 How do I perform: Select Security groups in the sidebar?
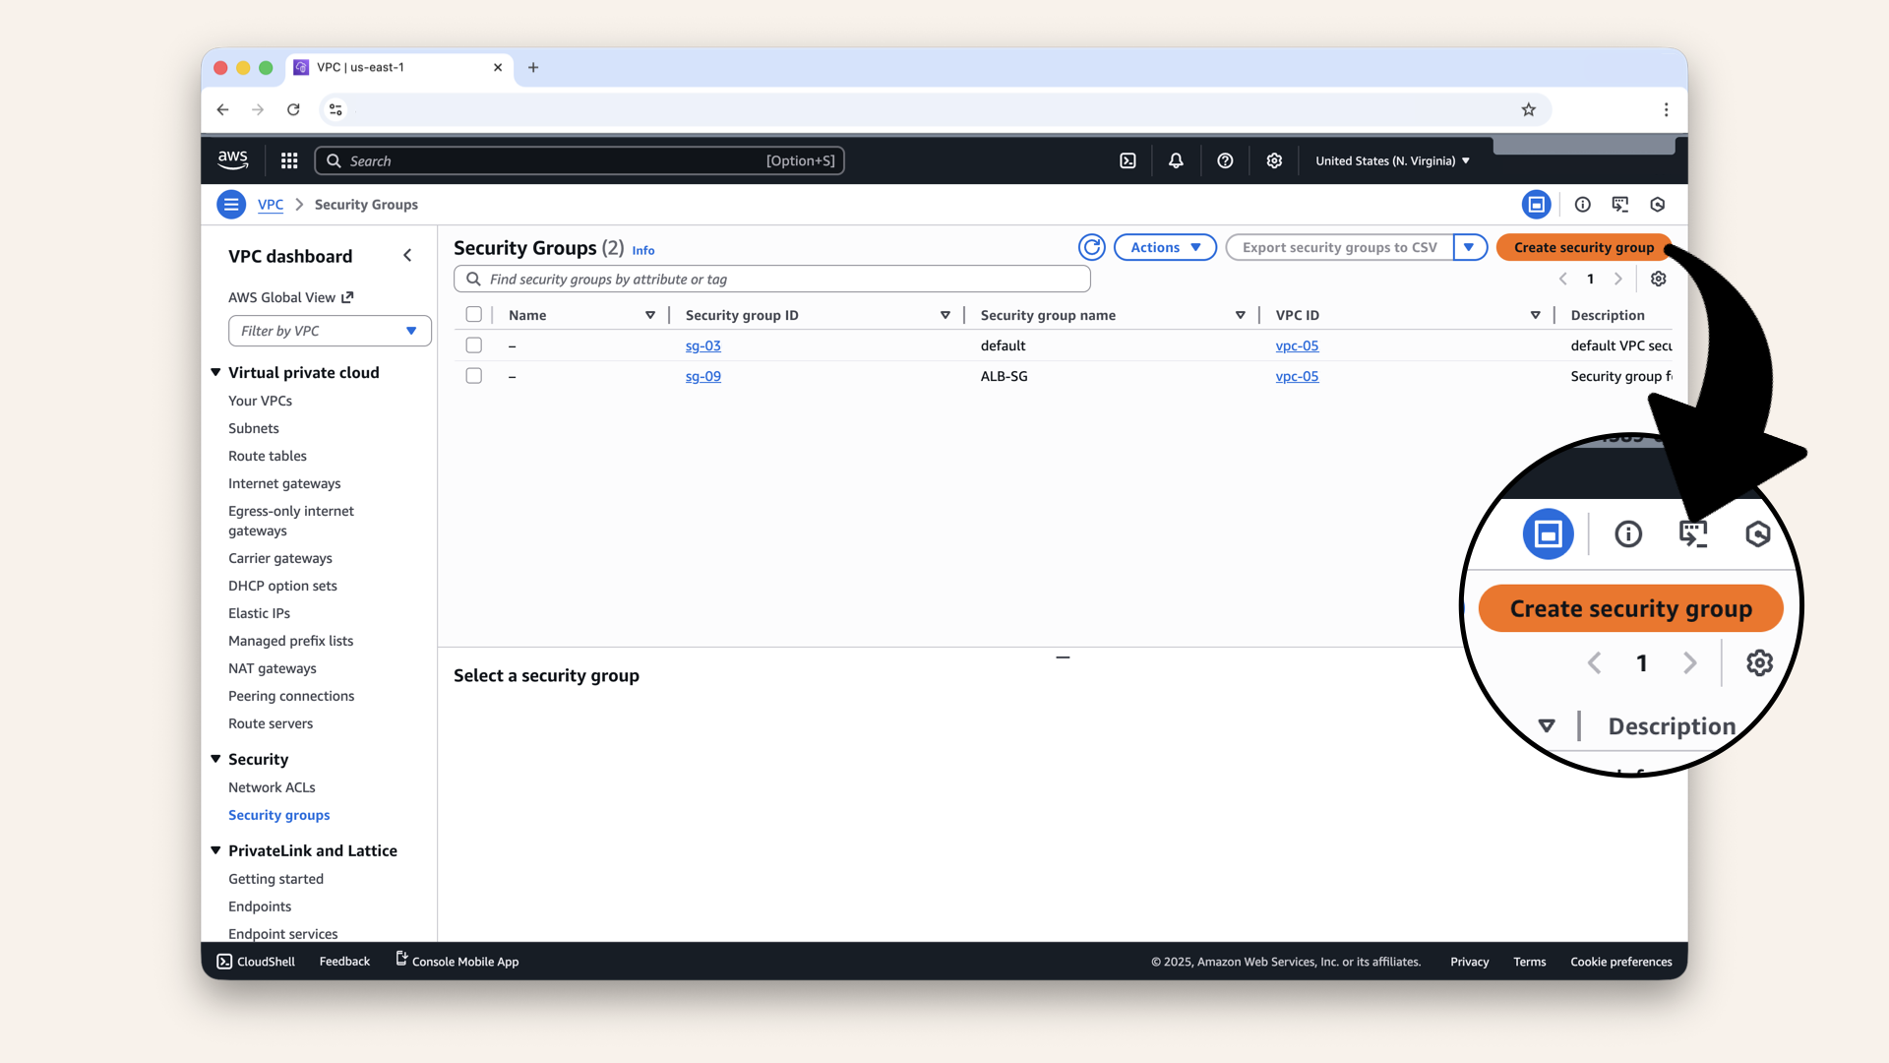click(278, 815)
